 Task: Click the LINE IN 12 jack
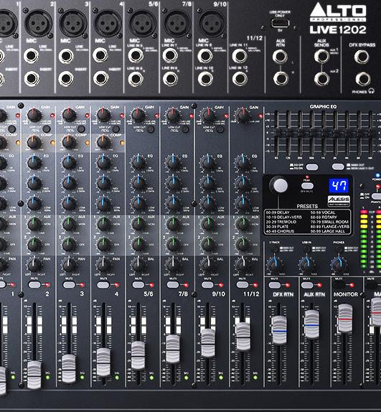point(240,78)
